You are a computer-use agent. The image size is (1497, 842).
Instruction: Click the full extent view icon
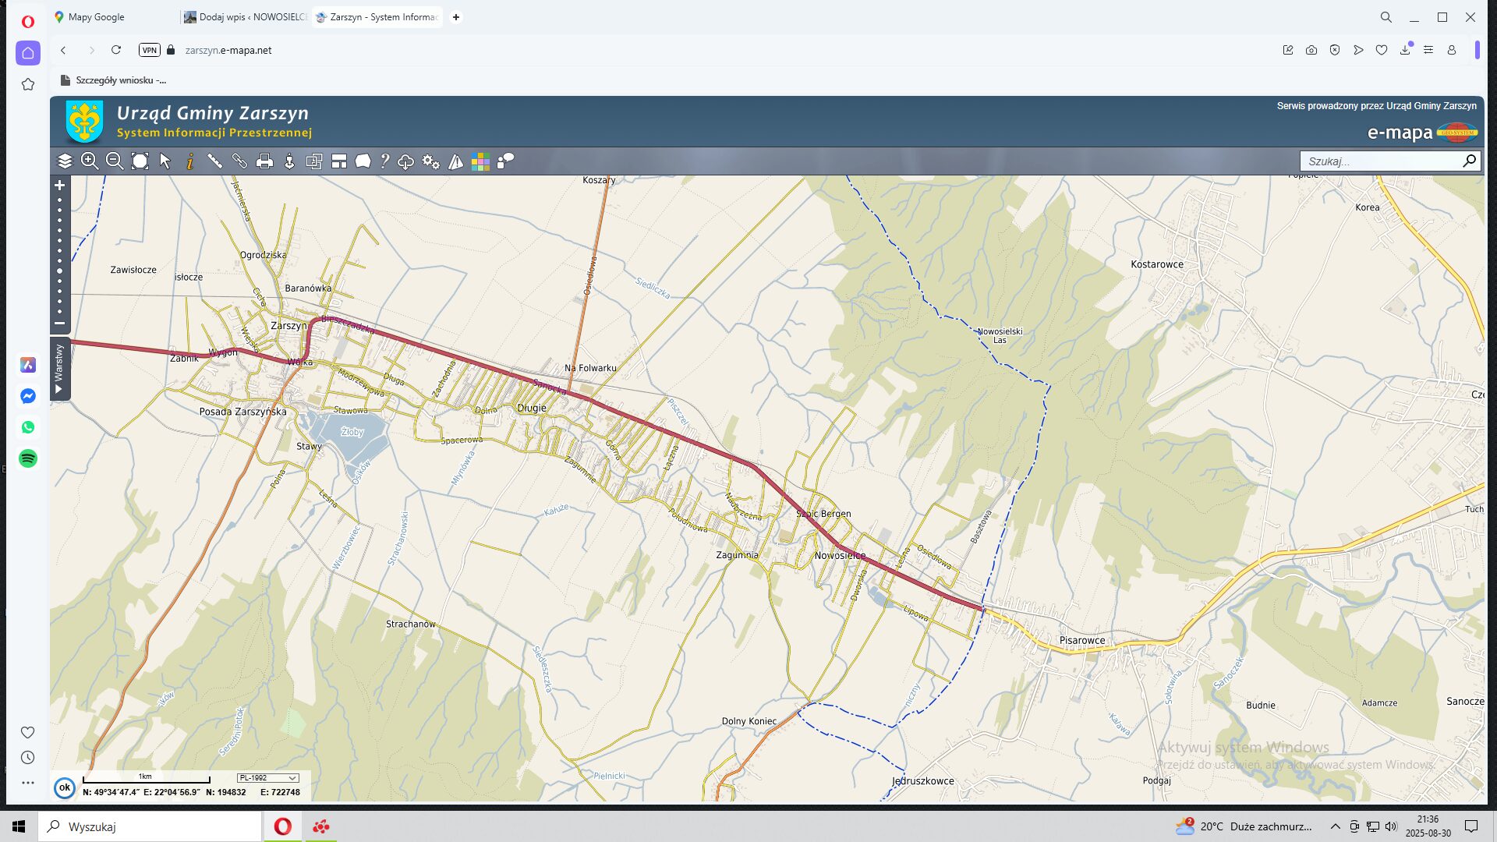click(x=140, y=161)
